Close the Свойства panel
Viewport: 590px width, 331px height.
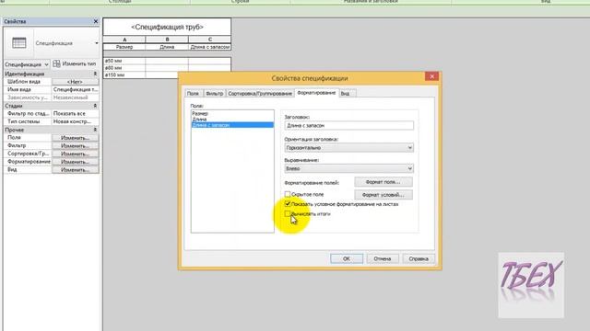coord(96,21)
